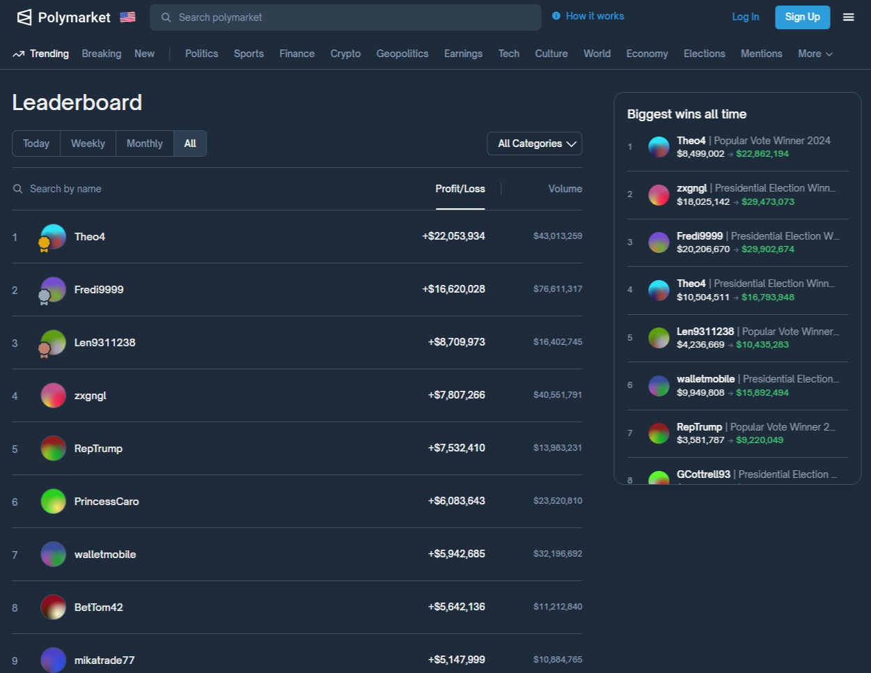Click the Trending arrow icon
The height and width of the screenshot is (673, 871).
(19, 54)
